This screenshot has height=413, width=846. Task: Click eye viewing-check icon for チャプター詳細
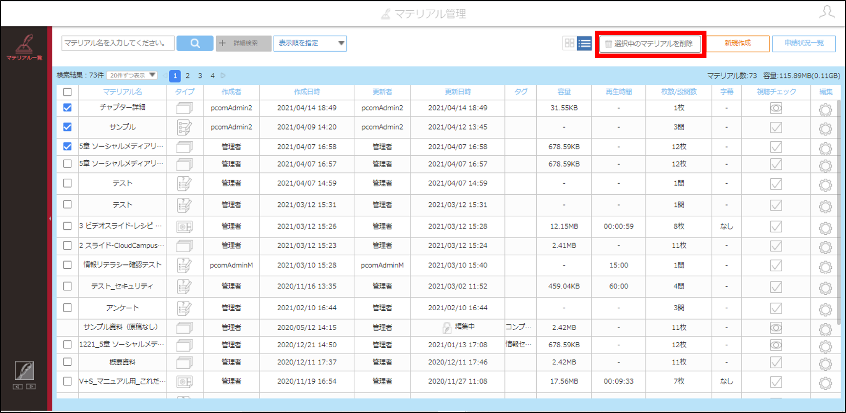click(776, 108)
